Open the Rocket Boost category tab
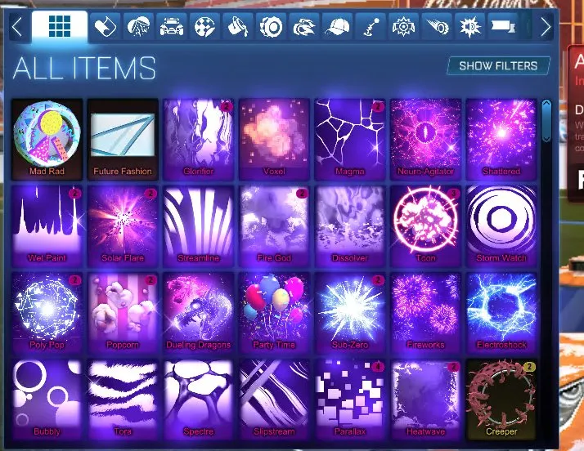 [x=304, y=27]
